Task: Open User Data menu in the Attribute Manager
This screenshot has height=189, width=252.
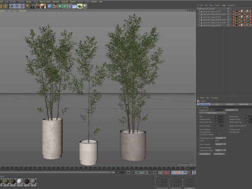Action: 214,98
